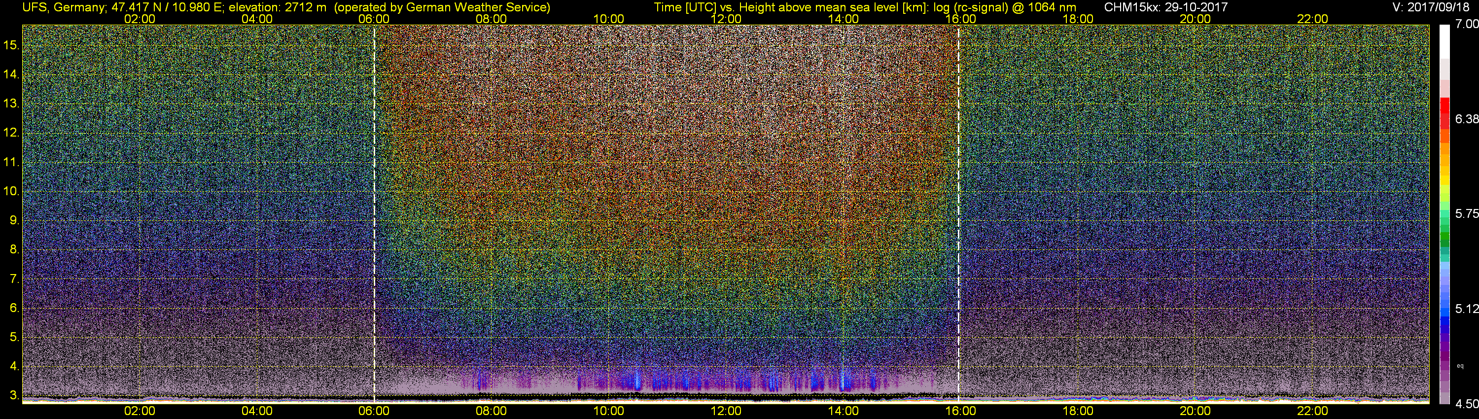Click the station title 'UFS, Germany; 47.417 N / 10.980 E'
The width and height of the screenshot is (1479, 419).
click(x=122, y=7)
